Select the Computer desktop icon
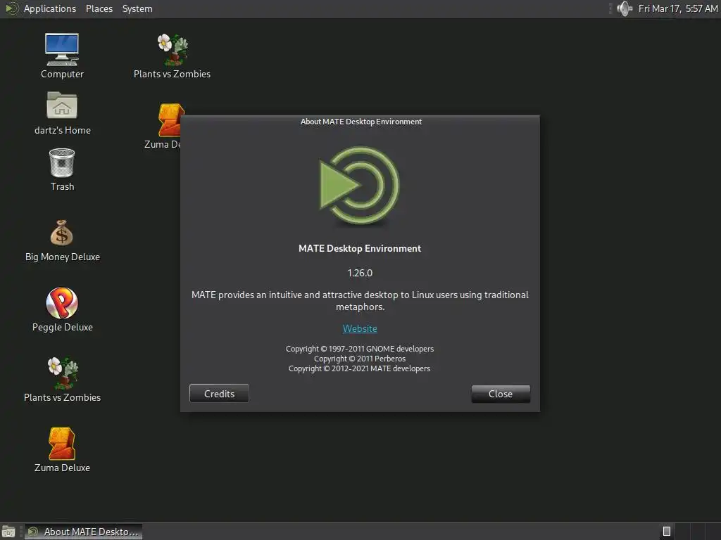 coord(62,56)
